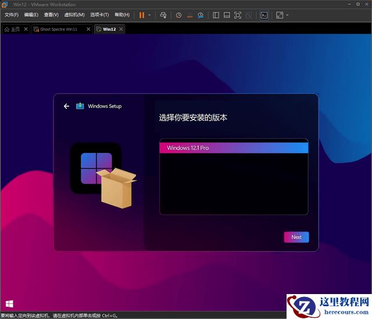
Task: Open the power options dropdown arrow
Action: pos(149,15)
